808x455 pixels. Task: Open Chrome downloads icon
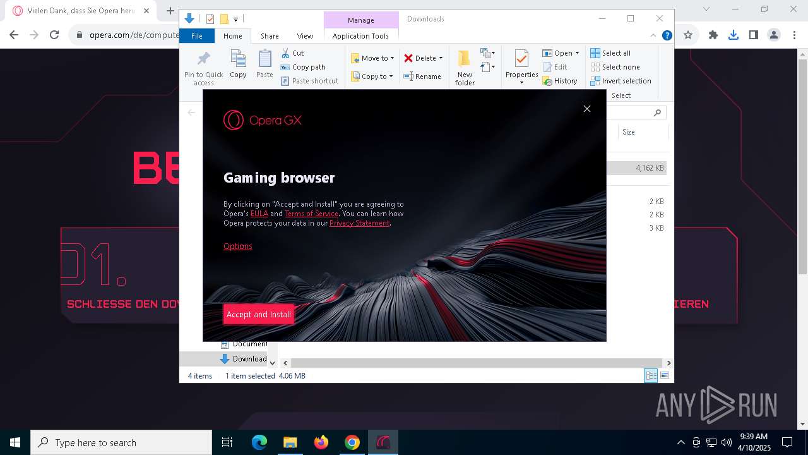click(734, 35)
